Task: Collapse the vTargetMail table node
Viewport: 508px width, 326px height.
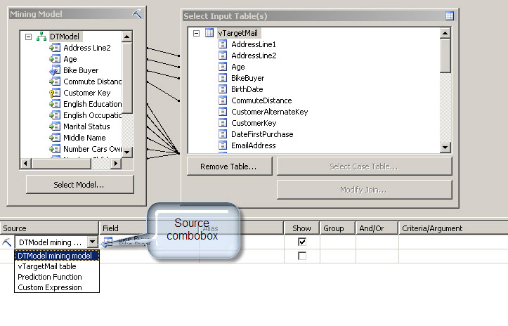Action: [196, 33]
